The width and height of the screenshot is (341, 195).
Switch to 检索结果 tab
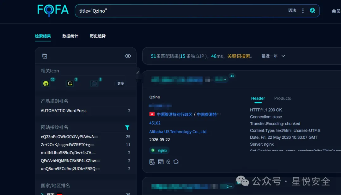click(43, 36)
